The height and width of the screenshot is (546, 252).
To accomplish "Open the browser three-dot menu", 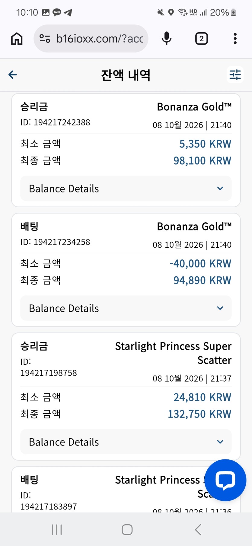I will point(235,39).
